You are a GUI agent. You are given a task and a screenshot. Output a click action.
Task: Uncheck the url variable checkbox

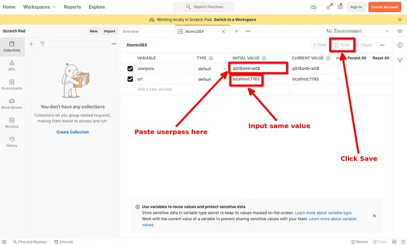[130, 79]
